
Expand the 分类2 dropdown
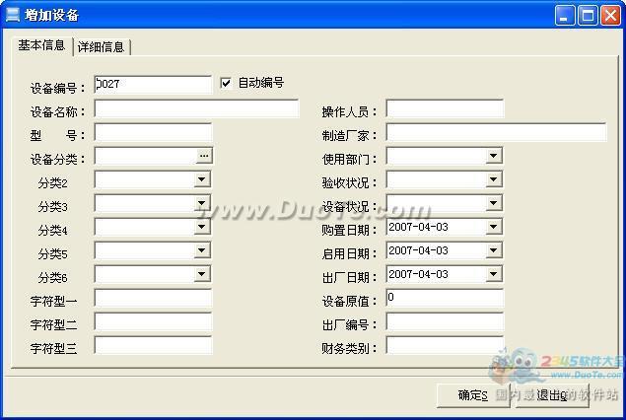(202, 179)
